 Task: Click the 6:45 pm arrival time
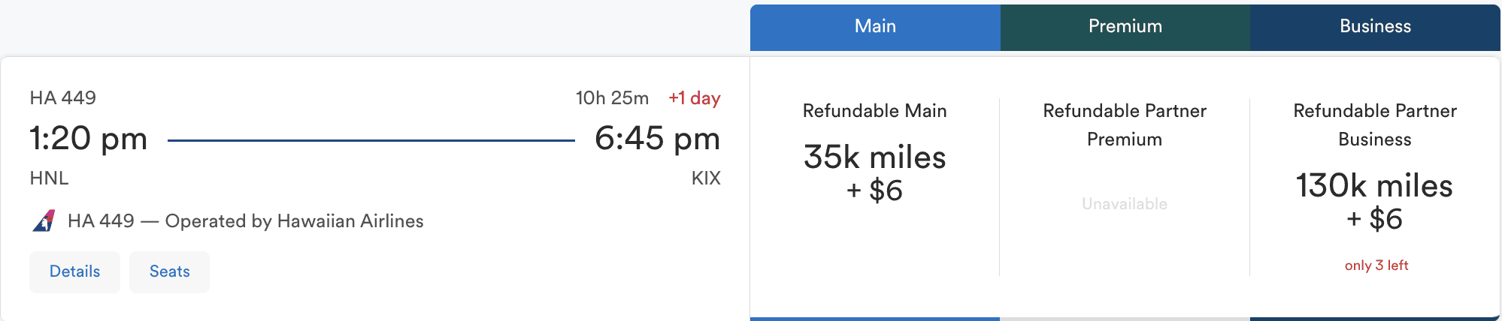(657, 139)
